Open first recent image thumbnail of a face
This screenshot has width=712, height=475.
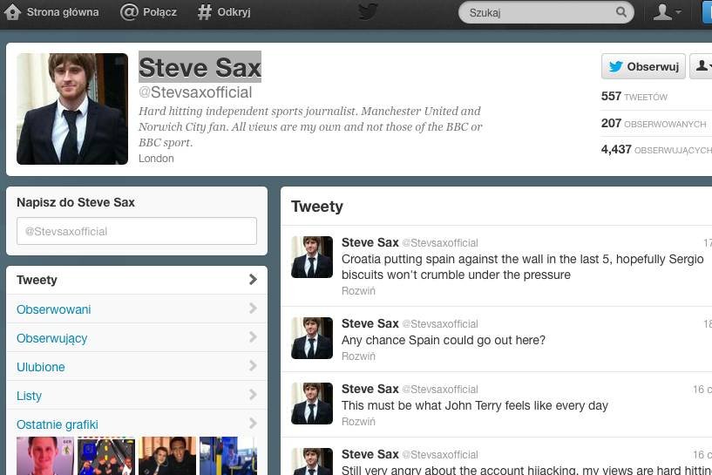tap(45, 456)
